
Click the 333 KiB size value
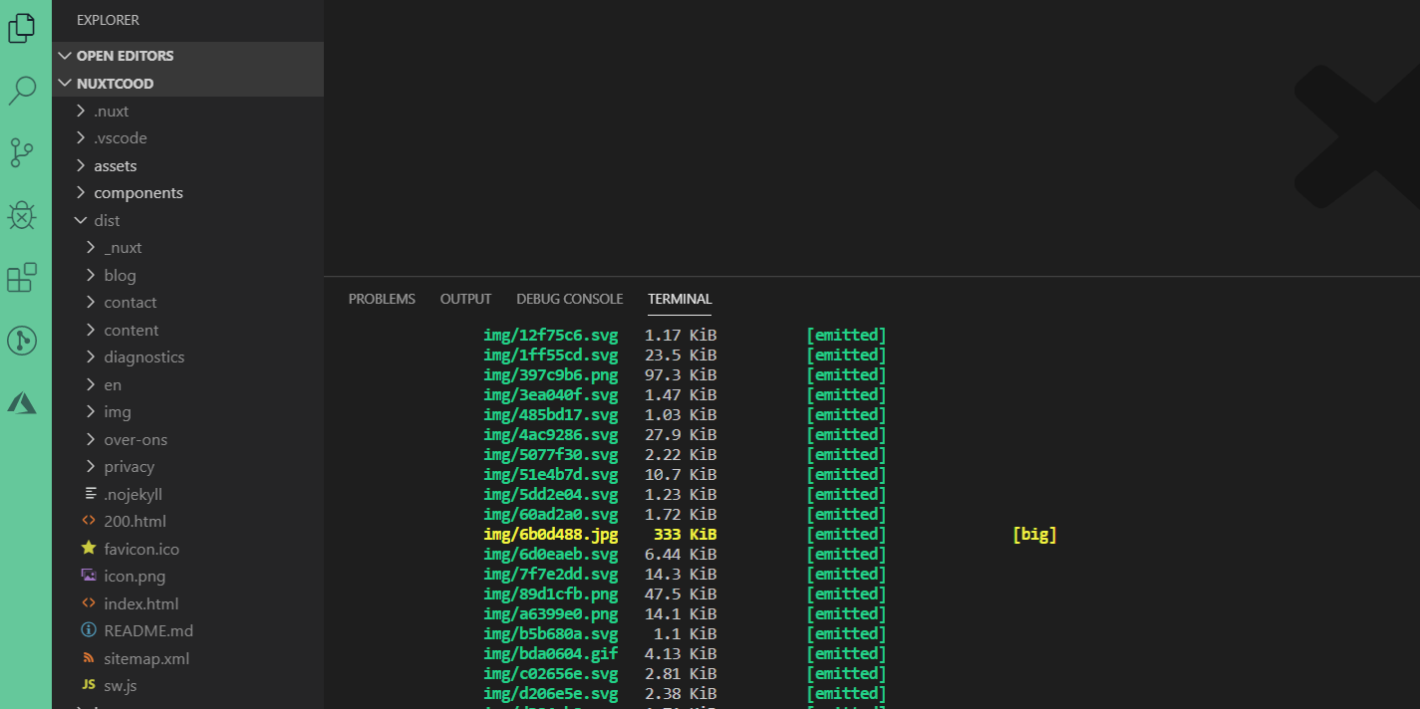pos(685,535)
